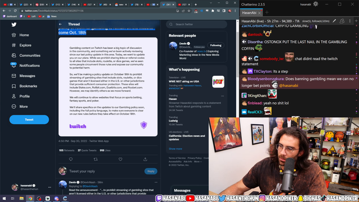This screenshot has width=359, height=202.
Task: Bookmark the page with the star icon
Action: coord(188,11)
